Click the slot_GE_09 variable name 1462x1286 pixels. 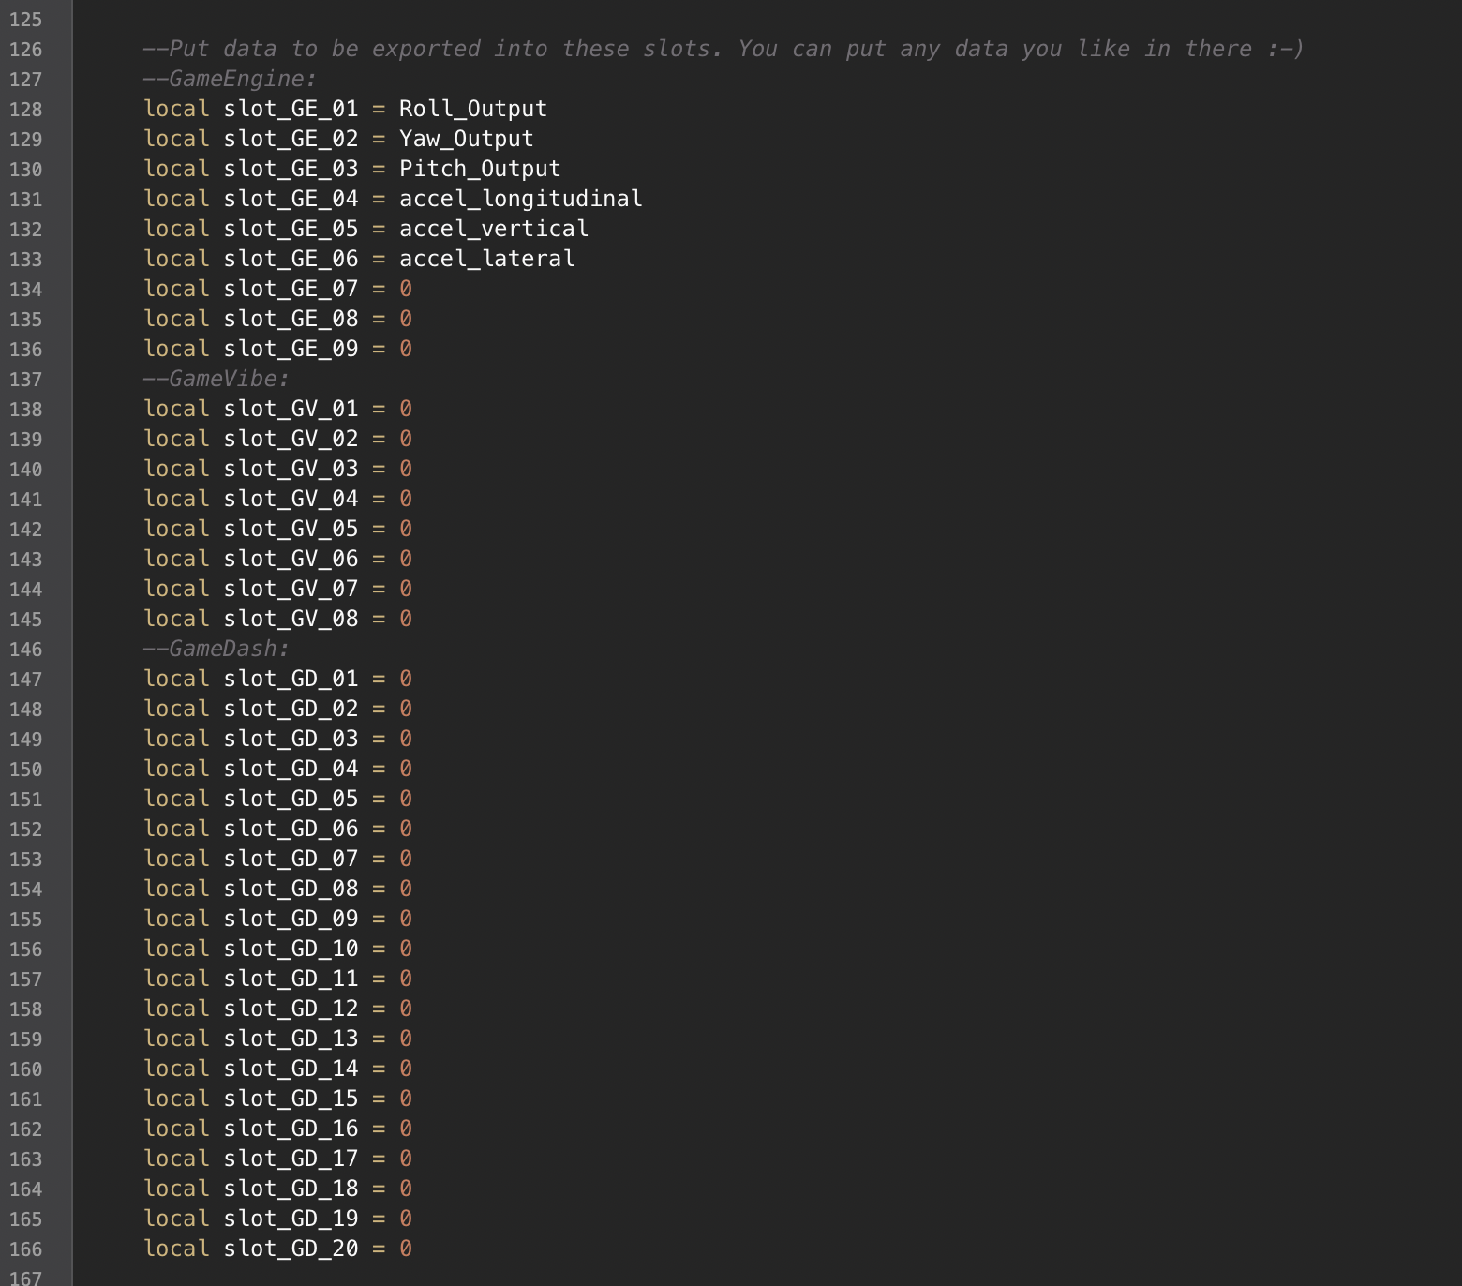pyautogui.click(x=291, y=349)
